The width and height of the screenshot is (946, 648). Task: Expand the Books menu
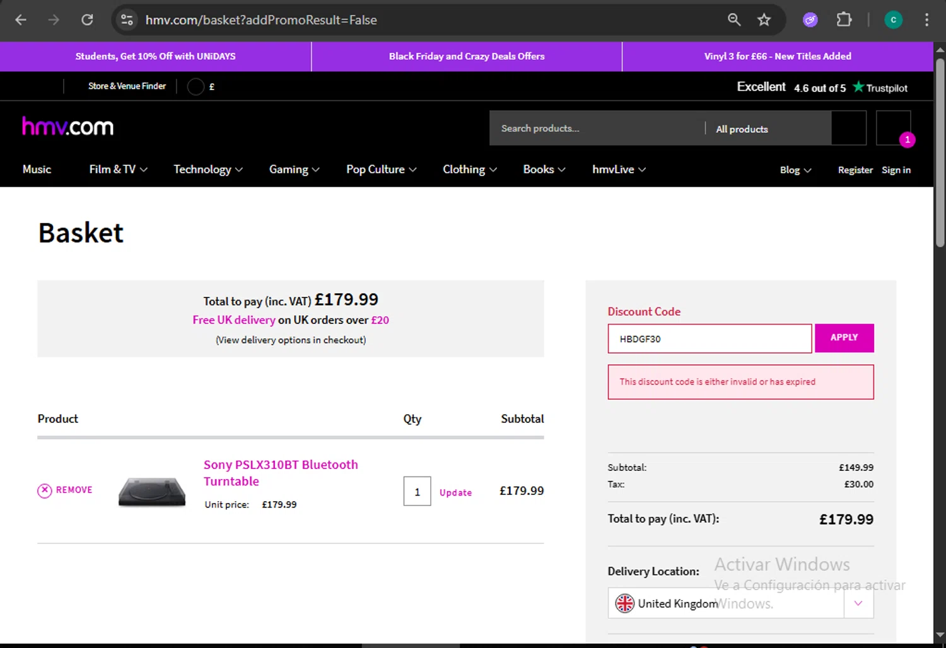(544, 170)
